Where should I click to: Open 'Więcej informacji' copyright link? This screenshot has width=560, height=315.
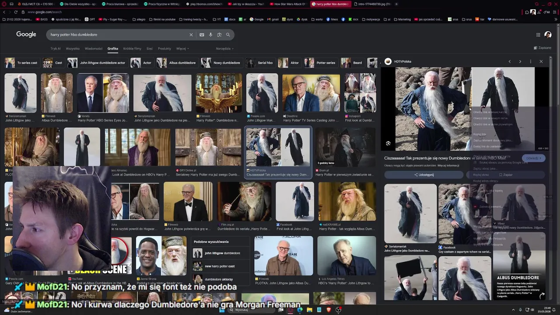pos(448,165)
